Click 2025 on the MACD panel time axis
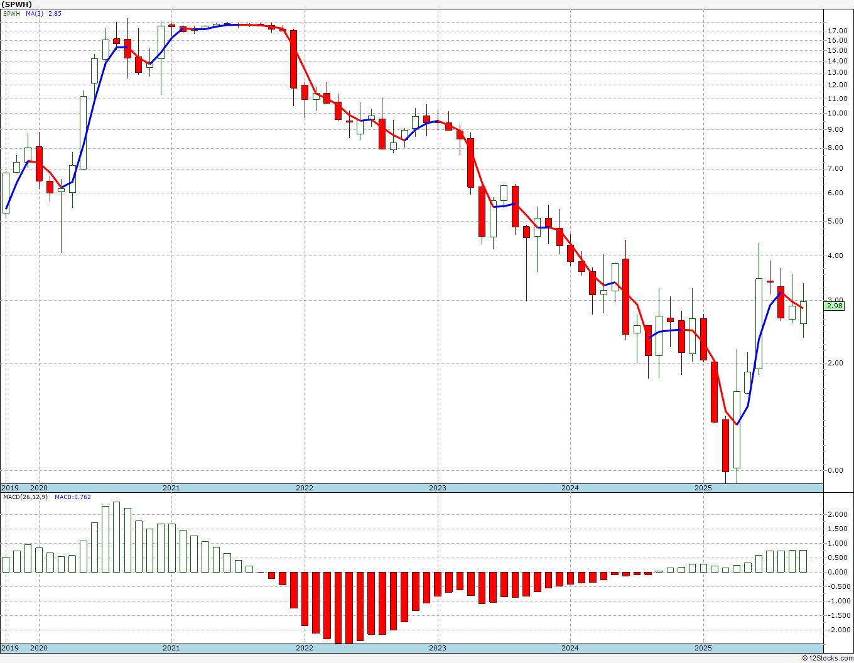 pos(703,648)
